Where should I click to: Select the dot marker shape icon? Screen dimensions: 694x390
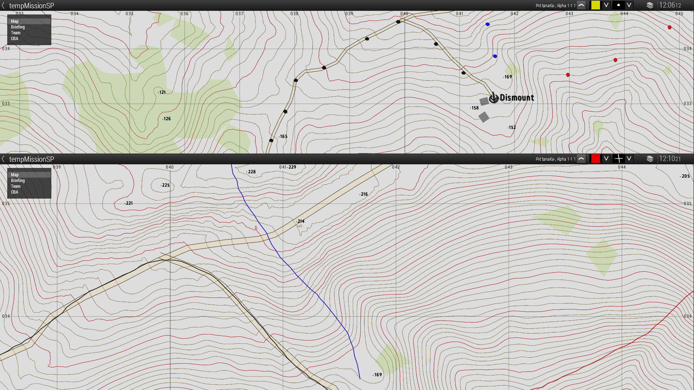[618, 5]
